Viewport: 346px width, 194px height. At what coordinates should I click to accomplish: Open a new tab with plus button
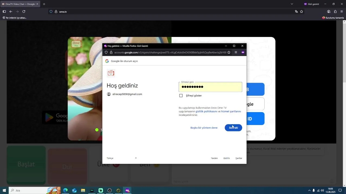pyautogui.click(x=44, y=4)
